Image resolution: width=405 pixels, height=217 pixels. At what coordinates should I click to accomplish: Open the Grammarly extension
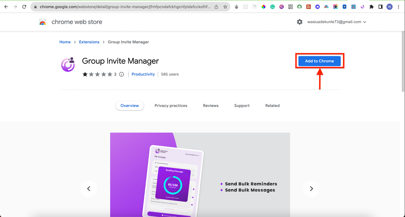click(273, 7)
